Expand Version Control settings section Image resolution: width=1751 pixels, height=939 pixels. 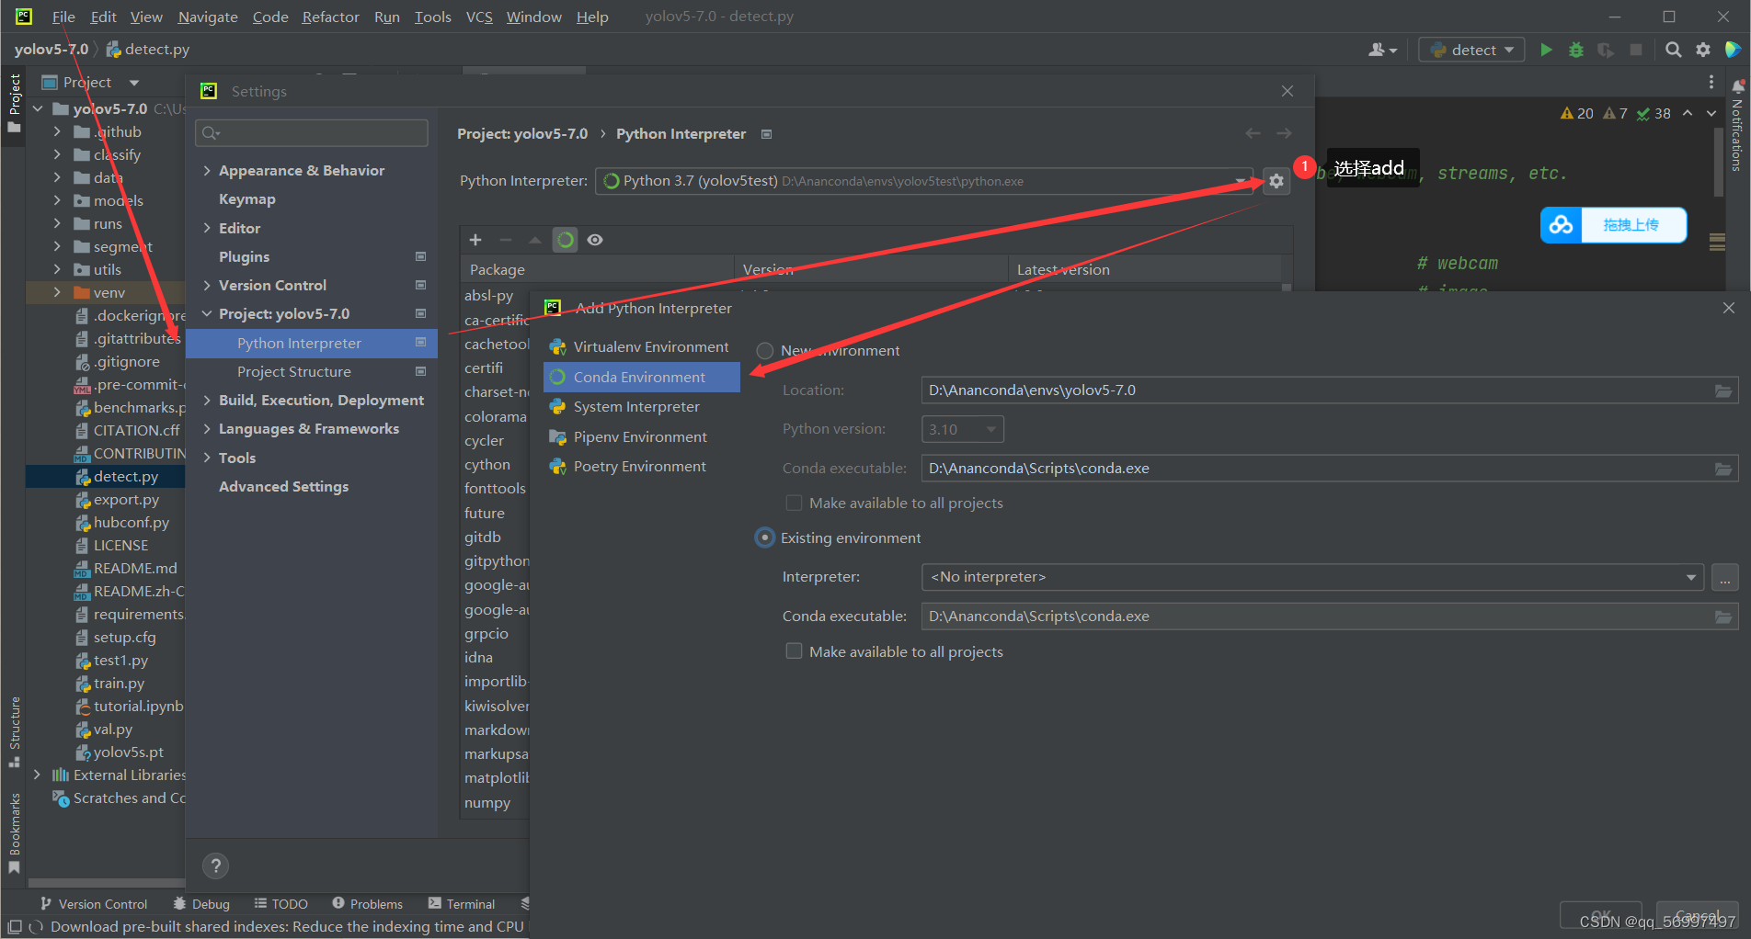(x=207, y=286)
